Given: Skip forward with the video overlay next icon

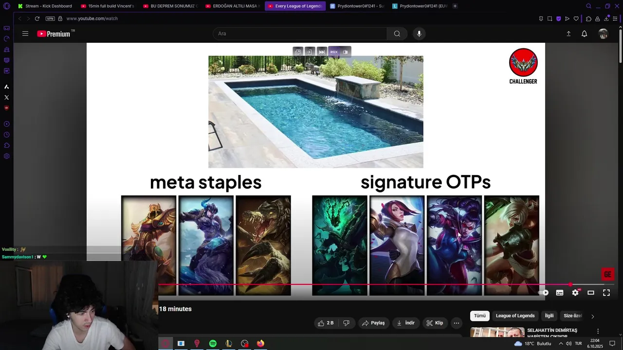Looking at the screenshot, I should [322, 52].
